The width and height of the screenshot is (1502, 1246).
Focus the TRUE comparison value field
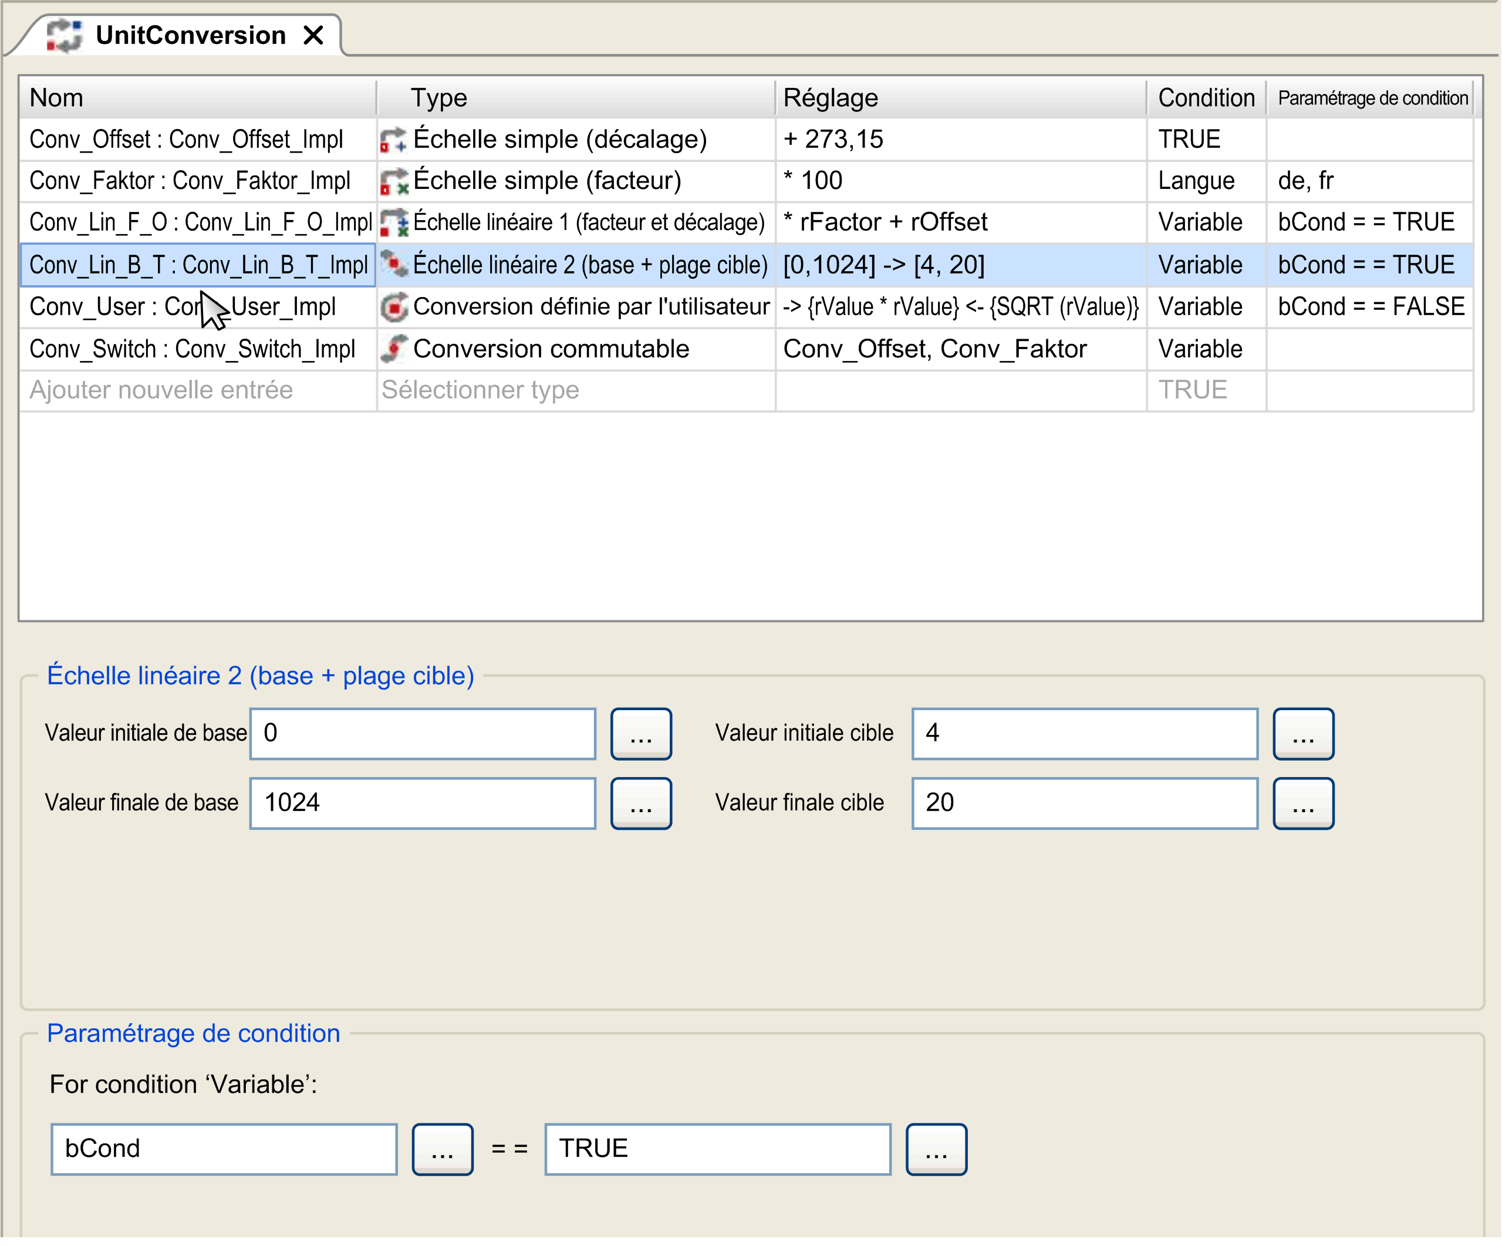click(x=718, y=1149)
